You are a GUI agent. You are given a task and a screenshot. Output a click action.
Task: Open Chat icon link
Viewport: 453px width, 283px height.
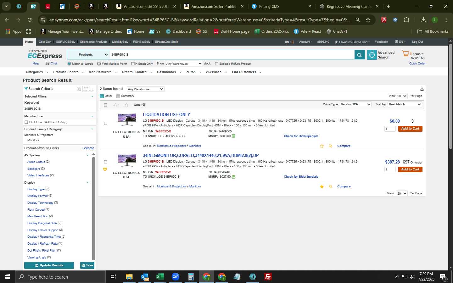(x=48, y=64)
